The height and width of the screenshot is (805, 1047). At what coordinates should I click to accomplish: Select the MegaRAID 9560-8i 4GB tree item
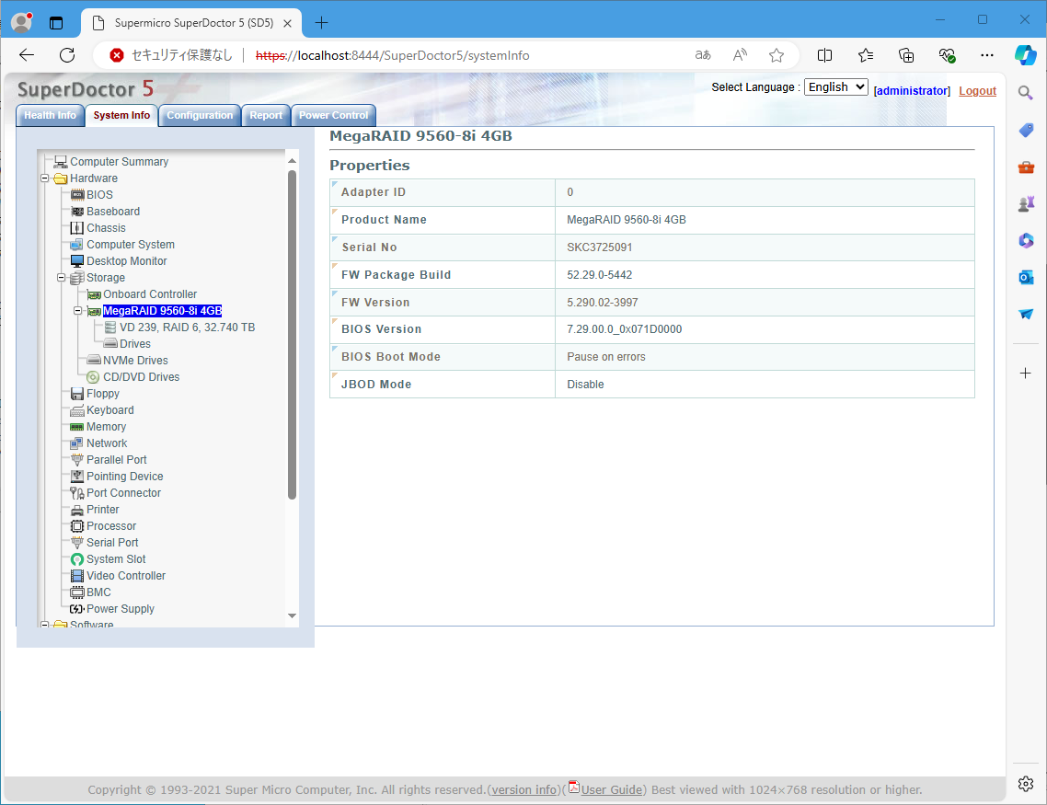click(x=162, y=311)
